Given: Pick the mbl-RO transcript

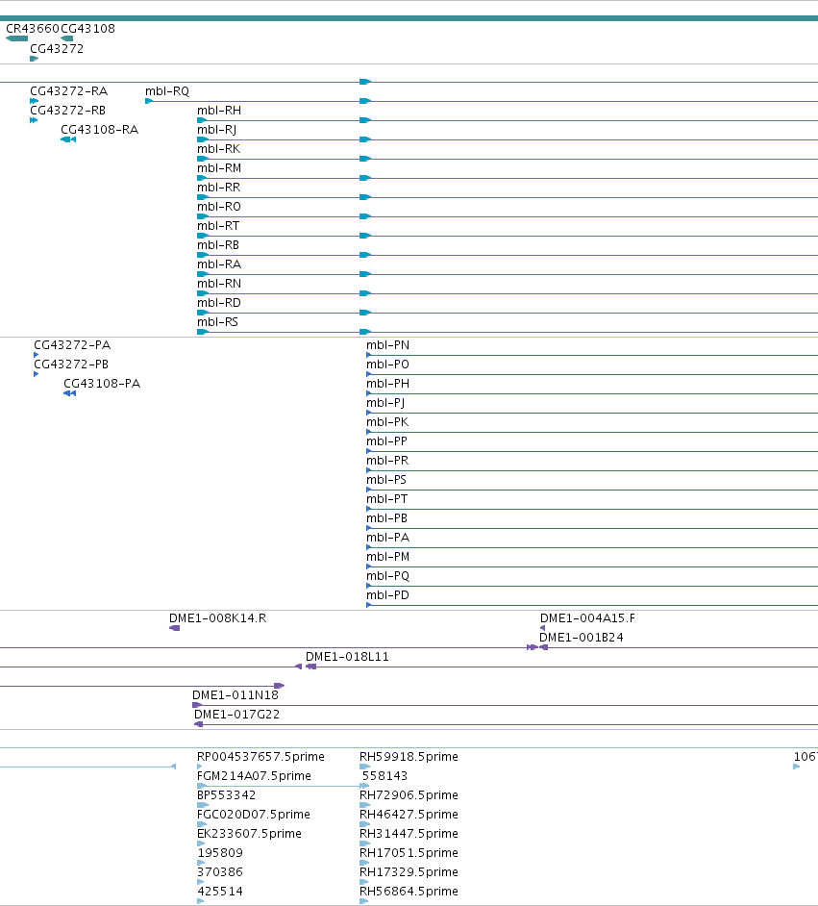Looking at the screenshot, I should pos(219,206).
